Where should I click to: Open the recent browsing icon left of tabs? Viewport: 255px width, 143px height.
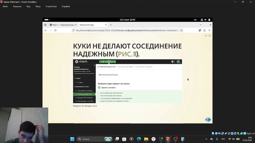point(45,25)
